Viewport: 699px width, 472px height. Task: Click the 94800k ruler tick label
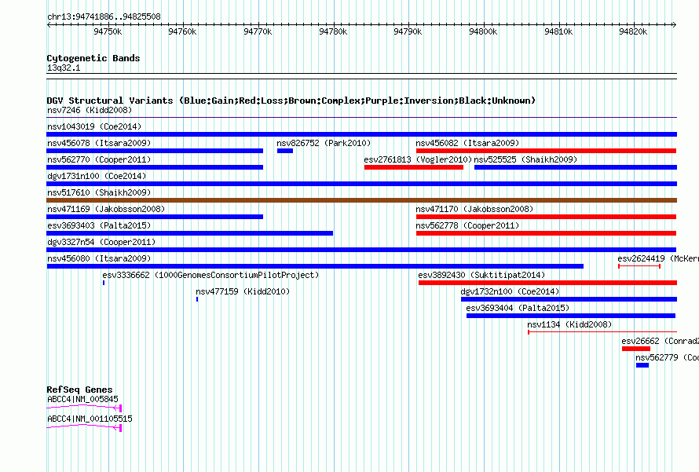(x=483, y=31)
